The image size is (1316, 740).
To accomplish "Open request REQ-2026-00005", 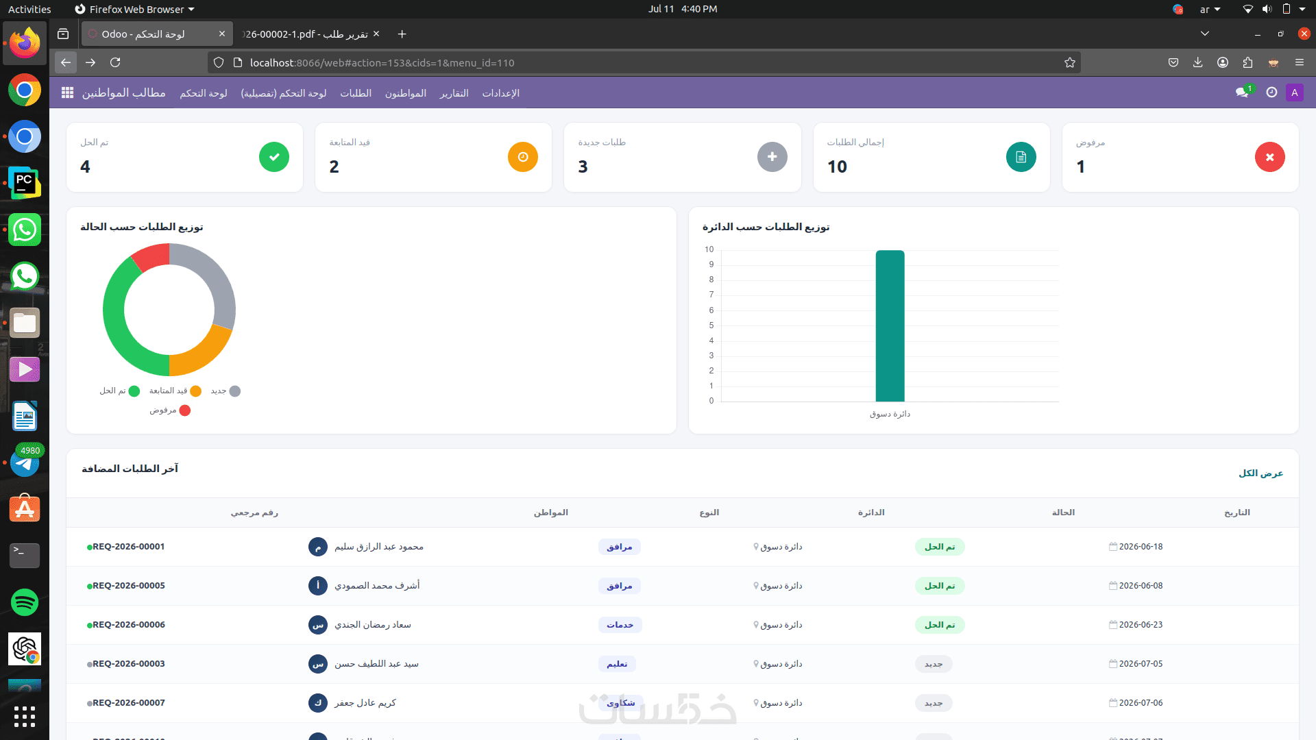I will (129, 586).
